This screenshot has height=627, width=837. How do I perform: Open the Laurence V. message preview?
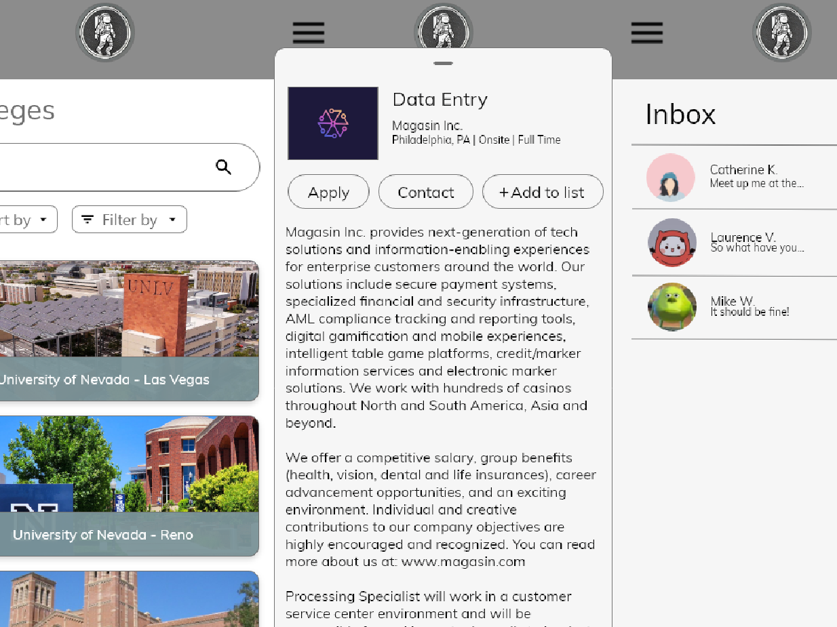(x=757, y=248)
